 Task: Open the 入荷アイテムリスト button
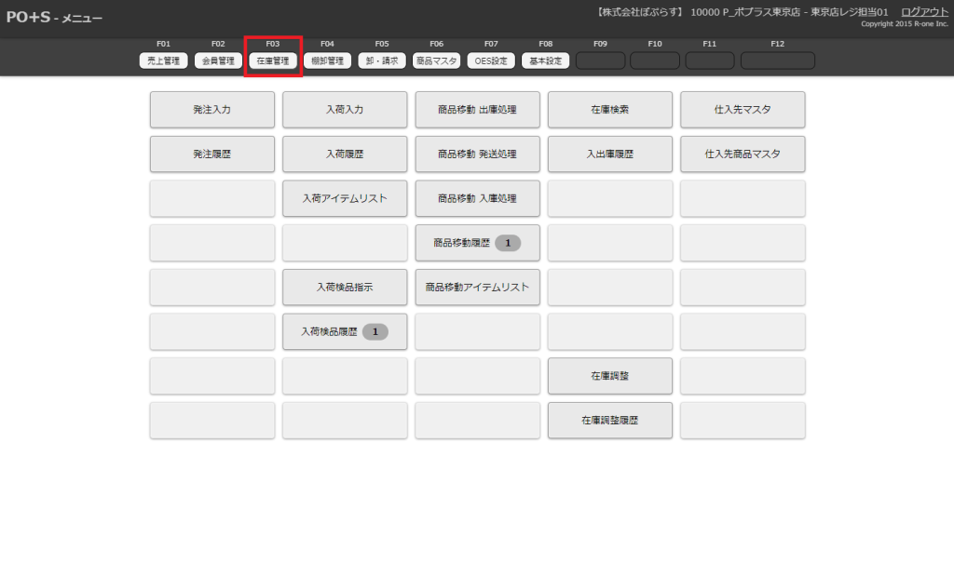tap(345, 199)
